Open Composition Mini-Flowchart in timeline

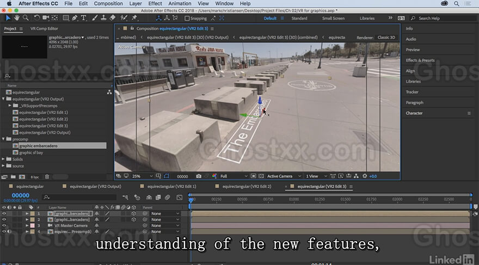pyautogui.click(x=125, y=198)
